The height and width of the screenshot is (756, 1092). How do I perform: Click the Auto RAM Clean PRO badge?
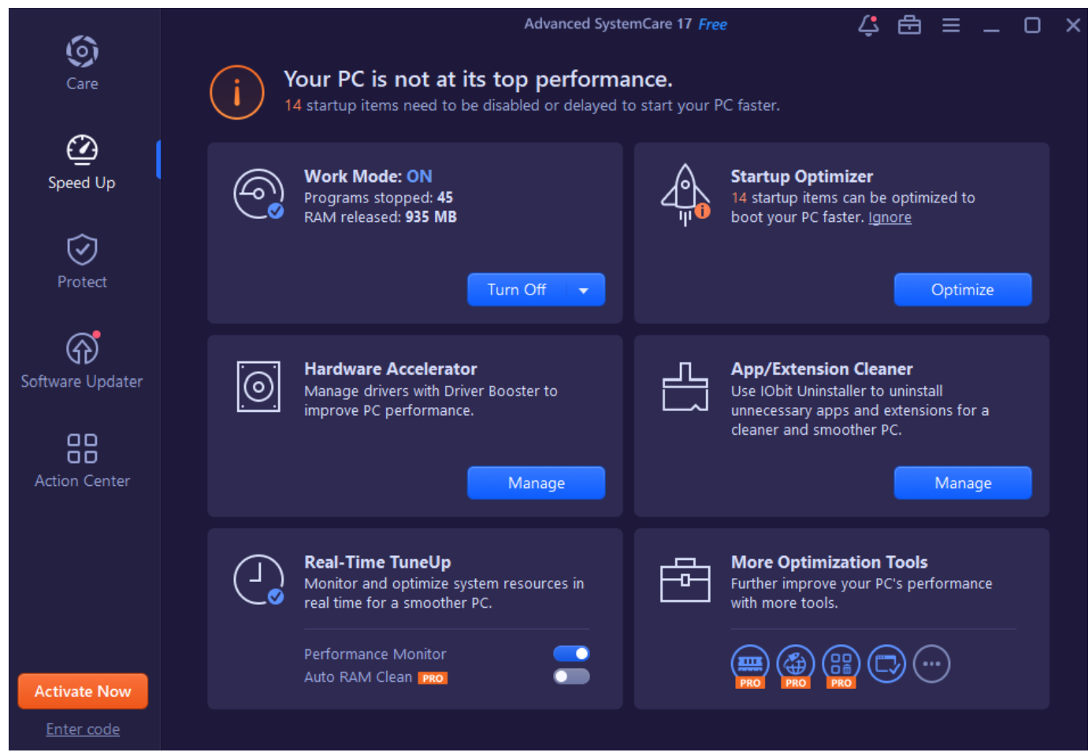(x=433, y=678)
